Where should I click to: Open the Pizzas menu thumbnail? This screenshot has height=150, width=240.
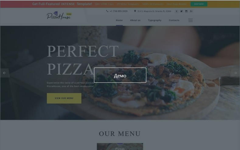120,147
